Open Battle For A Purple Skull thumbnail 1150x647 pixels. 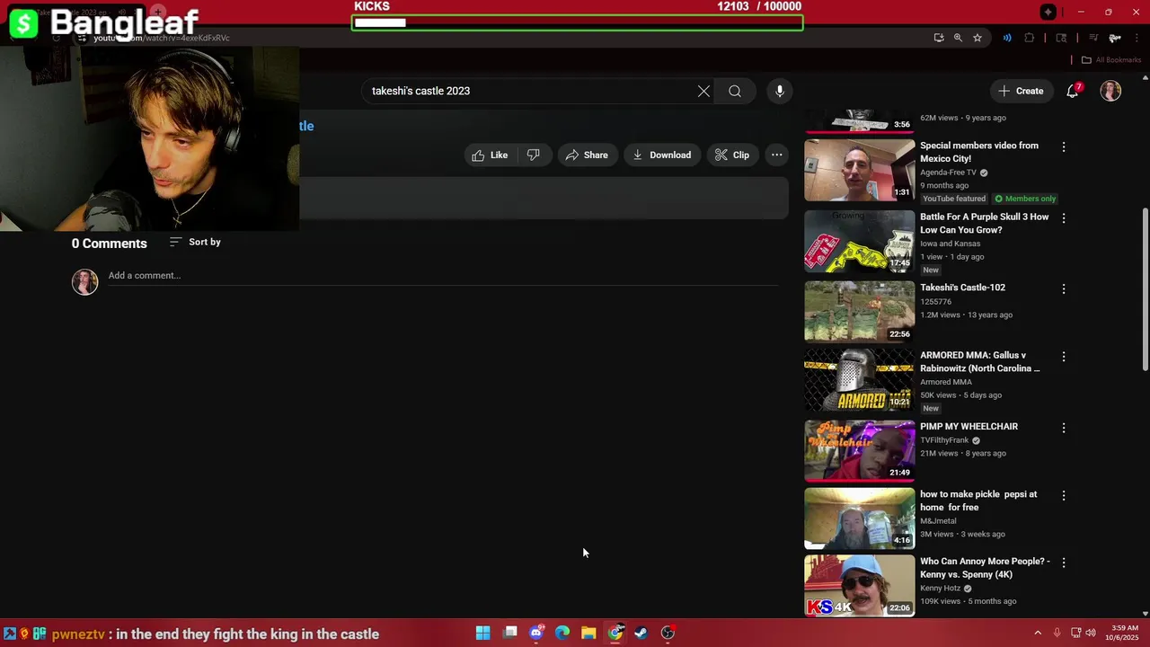859,241
